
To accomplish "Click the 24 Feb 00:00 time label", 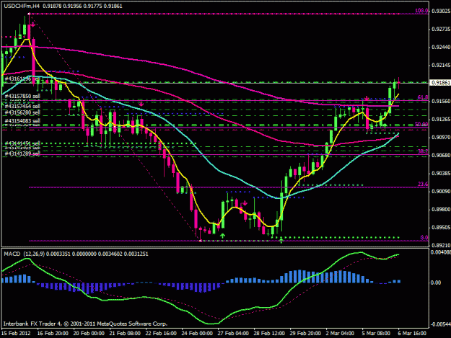I will (197, 334).
